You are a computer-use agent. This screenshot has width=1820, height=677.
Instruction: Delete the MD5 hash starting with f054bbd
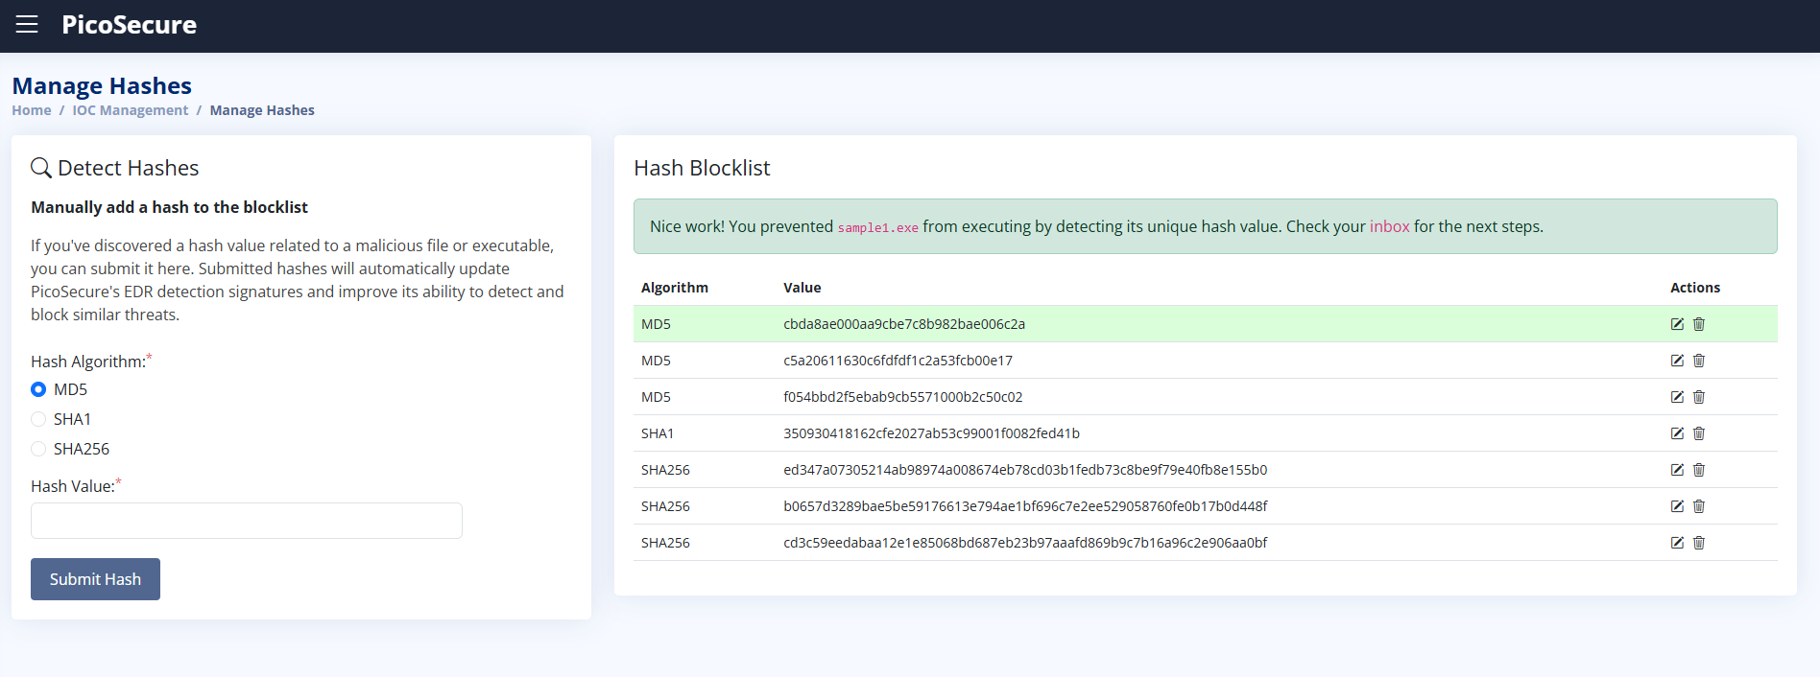[1699, 397]
